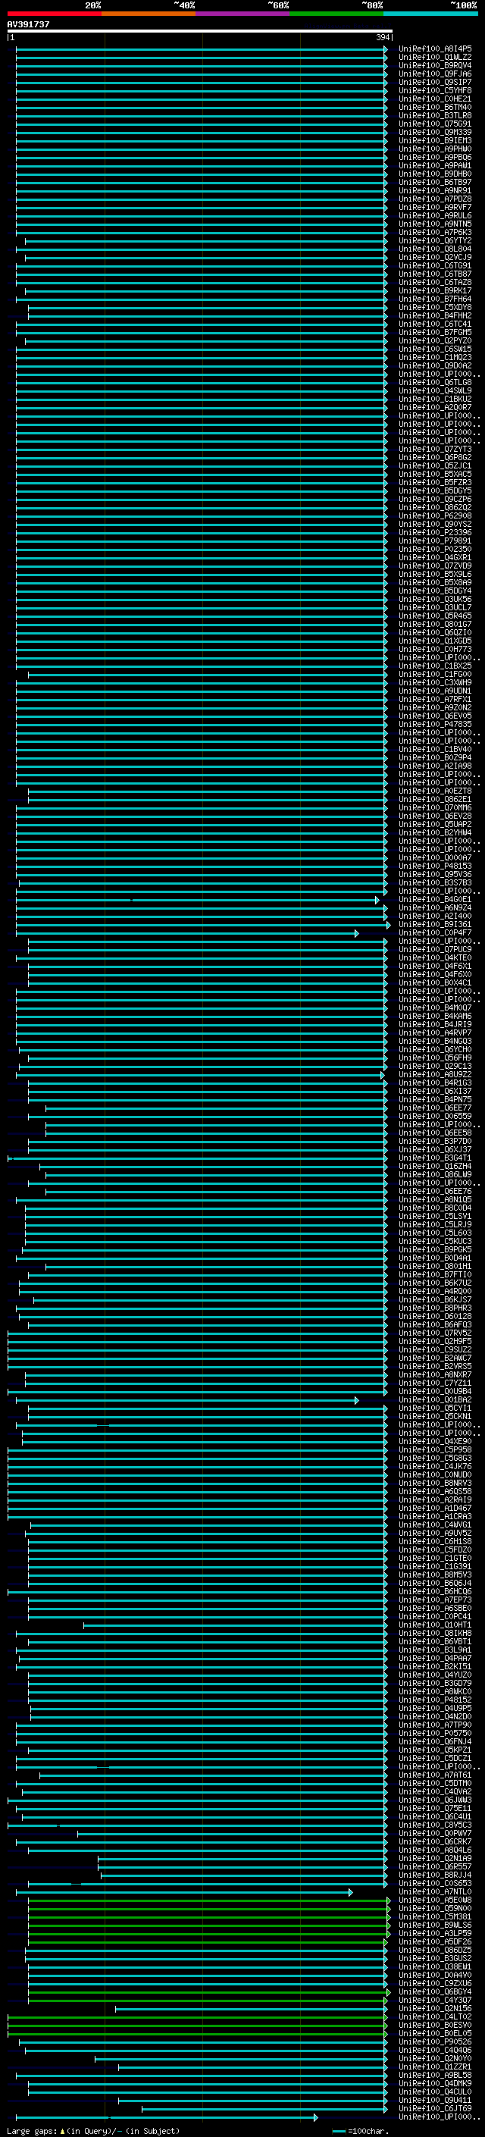Click the UniRef100_P79891 entry

coord(435,541)
